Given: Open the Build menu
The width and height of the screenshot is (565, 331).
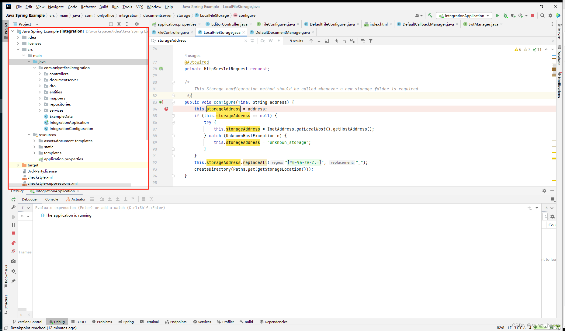Looking at the screenshot, I should tap(104, 7).
